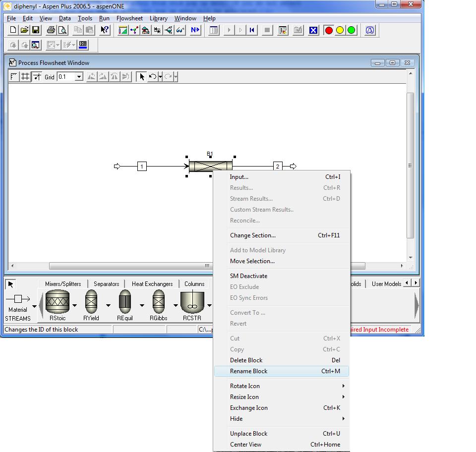Expand the RGibbs icon options arrow

pyautogui.click(x=176, y=305)
